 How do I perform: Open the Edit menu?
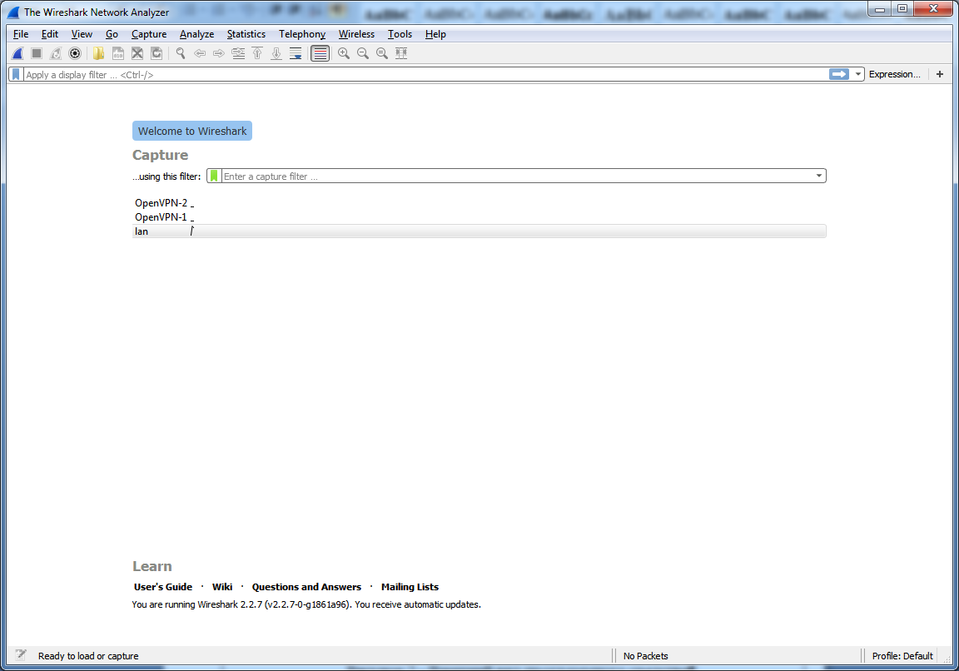point(50,34)
